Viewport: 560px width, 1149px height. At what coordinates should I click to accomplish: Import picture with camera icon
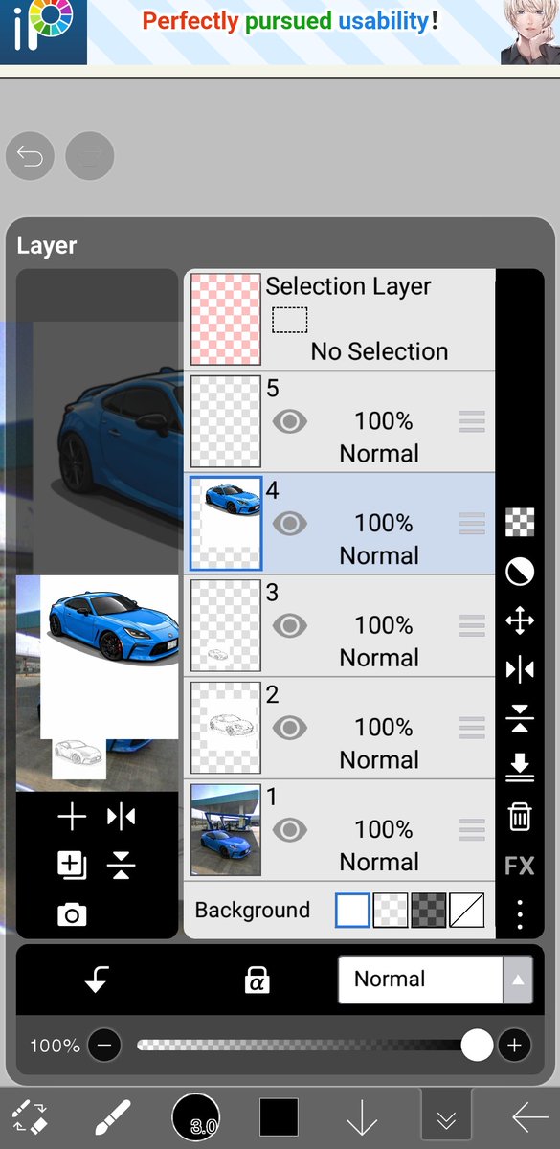[x=72, y=915]
